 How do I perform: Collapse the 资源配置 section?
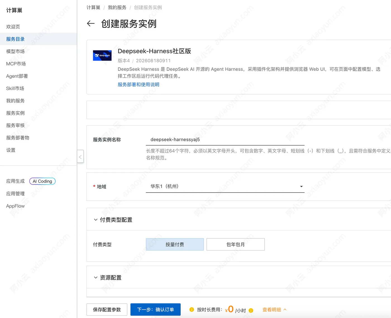click(96, 278)
